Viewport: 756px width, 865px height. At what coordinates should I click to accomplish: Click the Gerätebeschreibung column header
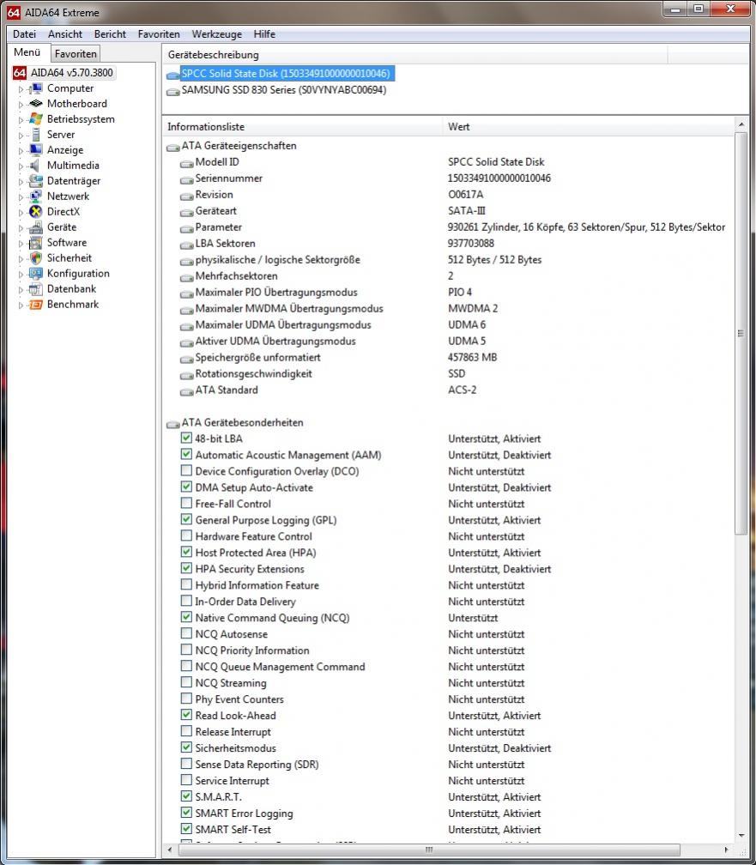pos(415,55)
